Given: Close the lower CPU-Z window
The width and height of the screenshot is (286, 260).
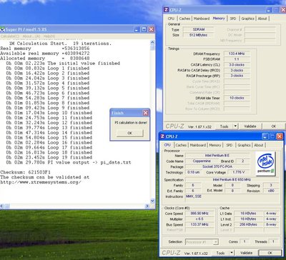Looking at the screenshot, I should [280, 136].
